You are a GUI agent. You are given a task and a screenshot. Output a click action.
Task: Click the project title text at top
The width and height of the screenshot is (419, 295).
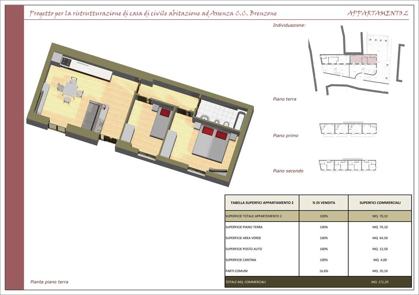[x=153, y=13]
